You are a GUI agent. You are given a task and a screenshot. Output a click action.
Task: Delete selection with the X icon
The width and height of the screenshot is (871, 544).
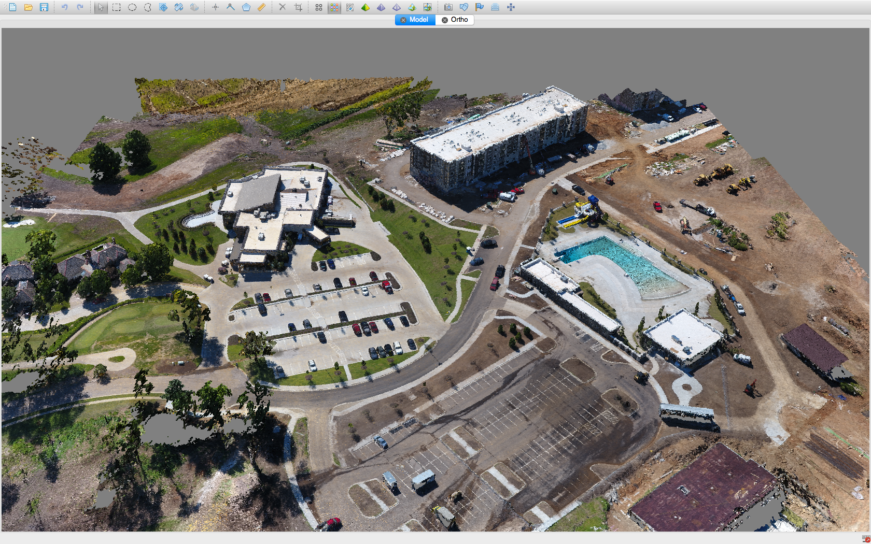[x=283, y=7]
